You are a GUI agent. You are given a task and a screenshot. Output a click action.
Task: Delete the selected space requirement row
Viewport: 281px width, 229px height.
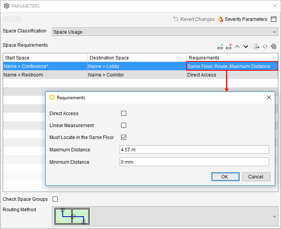[229, 46]
